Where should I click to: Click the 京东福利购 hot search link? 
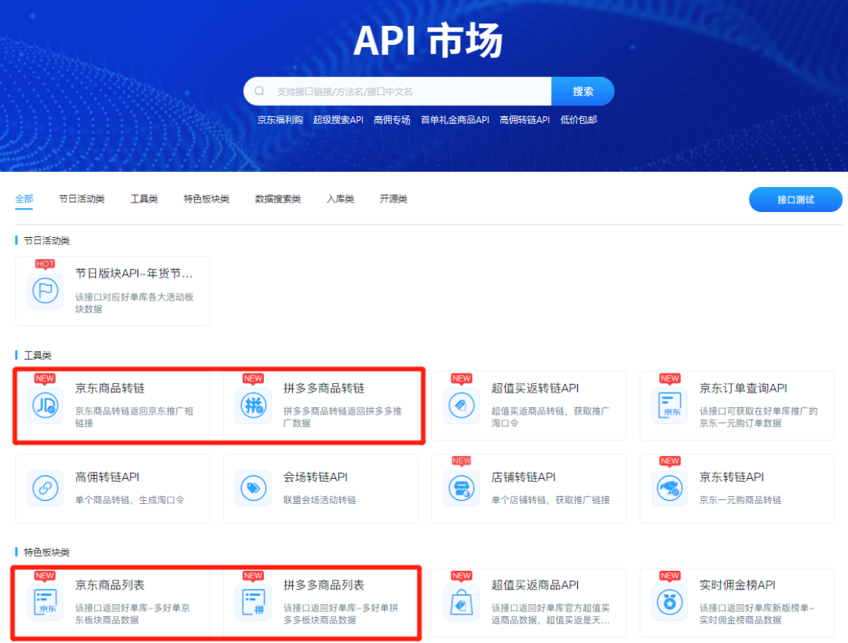pos(280,120)
